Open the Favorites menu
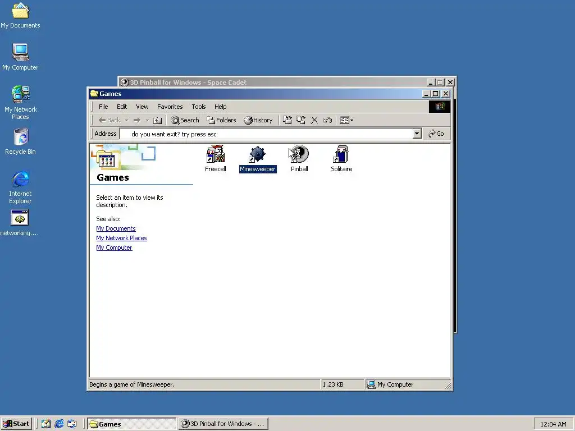 coord(170,107)
